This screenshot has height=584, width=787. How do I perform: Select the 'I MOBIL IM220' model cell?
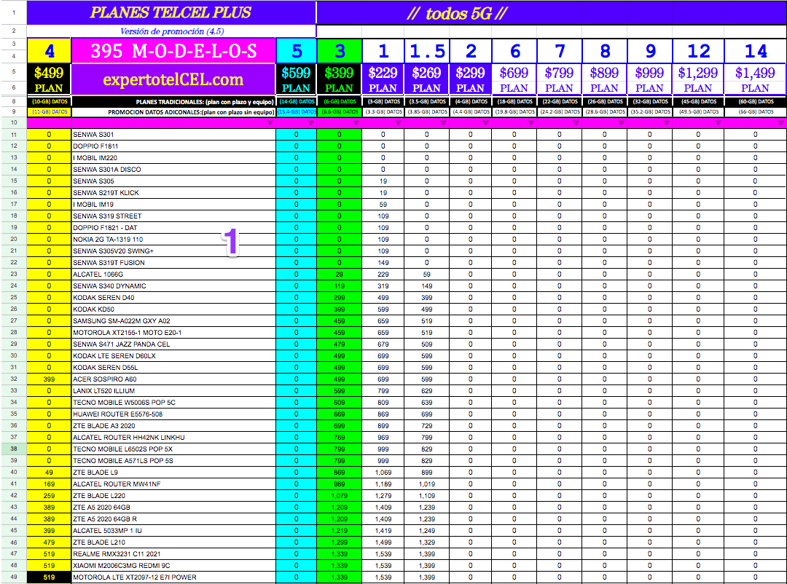173,157
